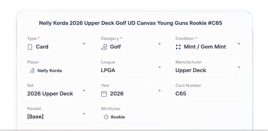Click the Nelly Korda card title heading
This screenshot has width=268, height=131.
(x=131, y=23)
